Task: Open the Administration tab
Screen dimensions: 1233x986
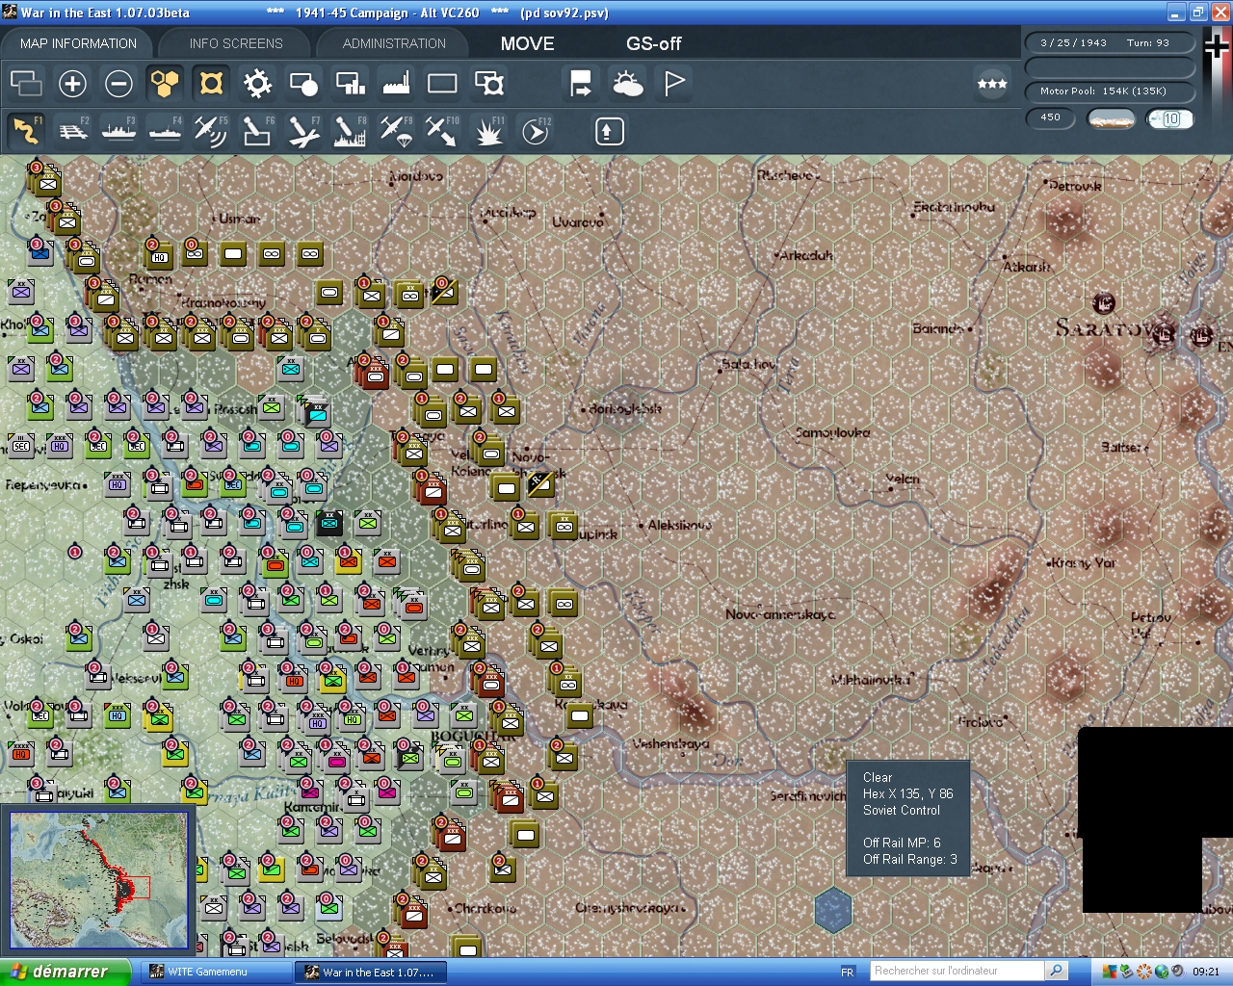Action: click(x=394, y=43)
